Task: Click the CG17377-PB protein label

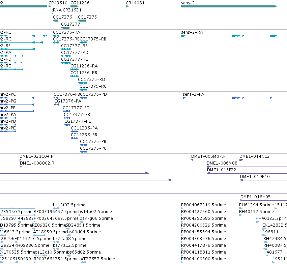Action: coord(77,115)
